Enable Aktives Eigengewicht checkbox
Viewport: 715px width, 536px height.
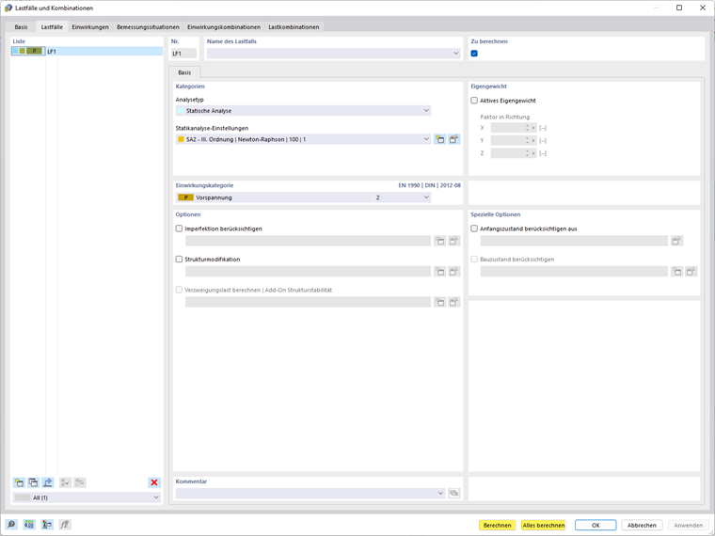coord(474,101)
